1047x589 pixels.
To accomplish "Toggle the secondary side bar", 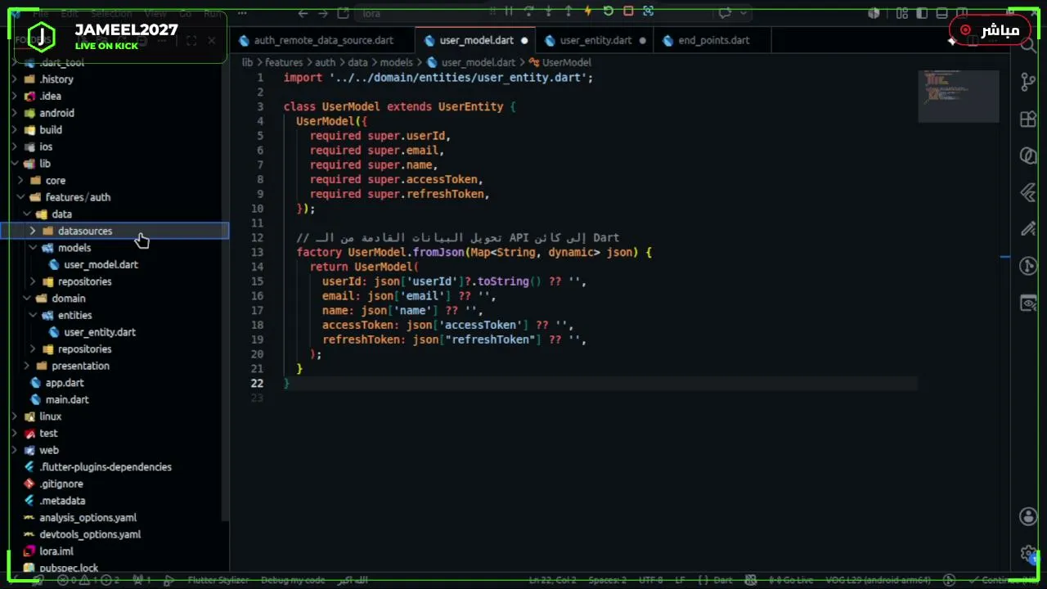I will click(961, 13).
